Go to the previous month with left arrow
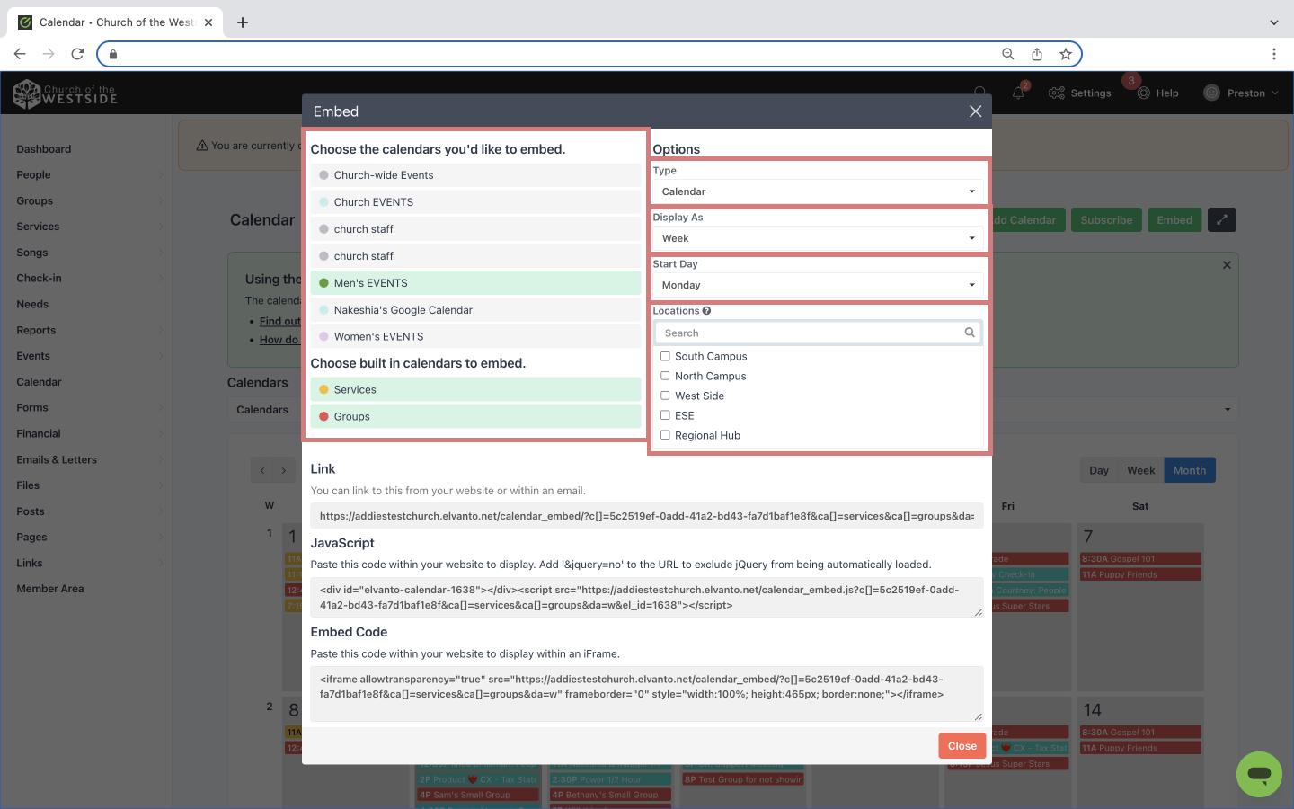Screen dimensions: 1294x809 (x=262, y=470)
